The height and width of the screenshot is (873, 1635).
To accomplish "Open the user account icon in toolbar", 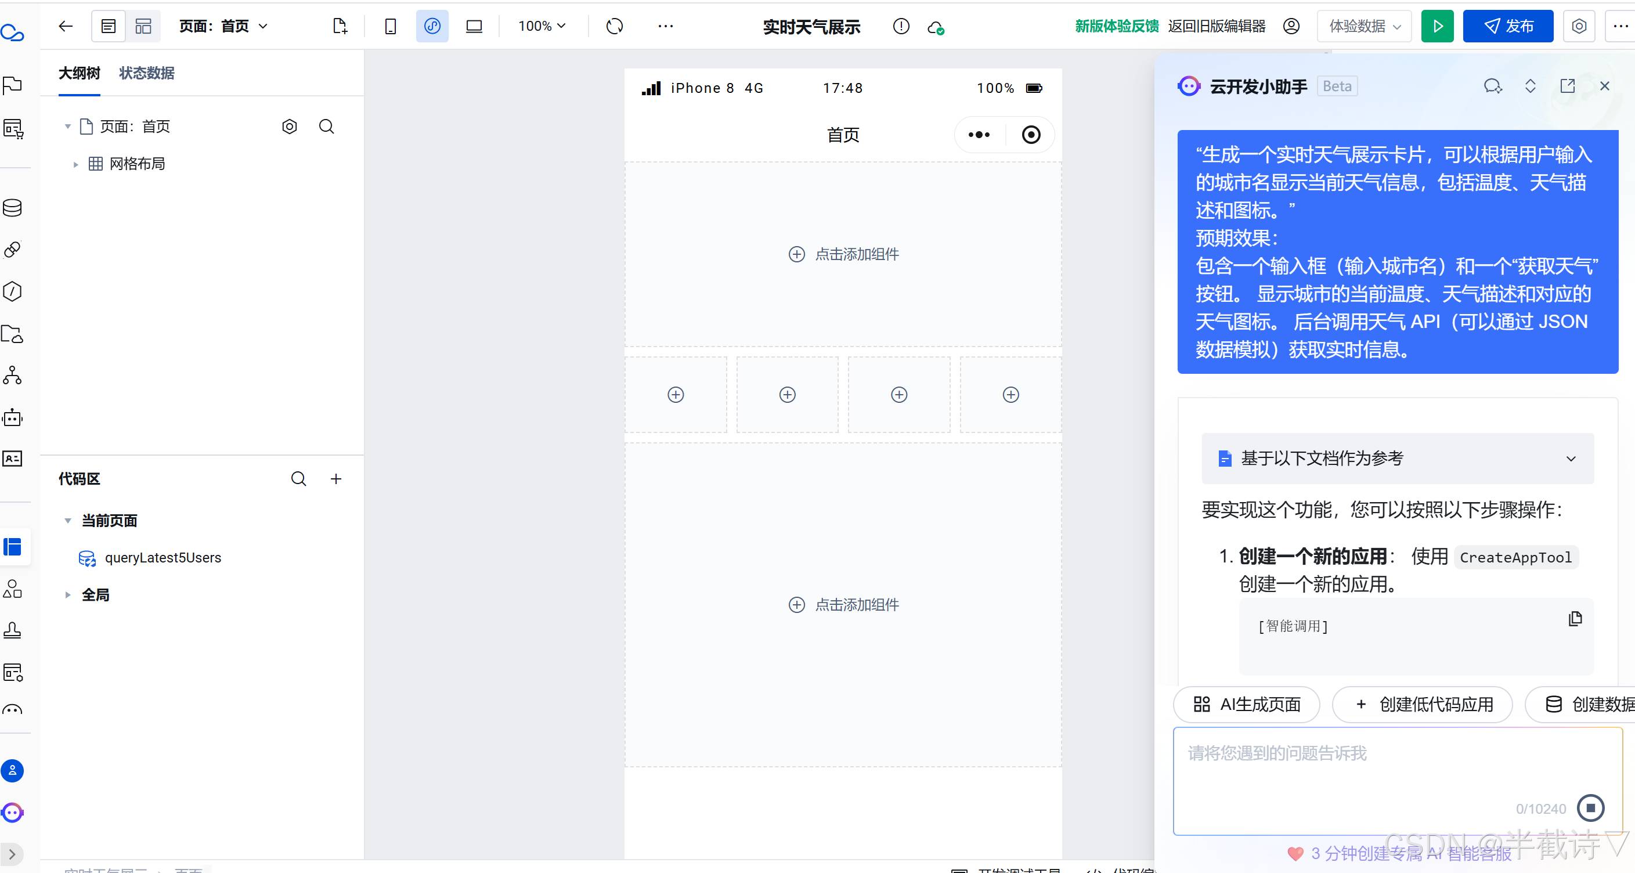I will (1291, 26).
